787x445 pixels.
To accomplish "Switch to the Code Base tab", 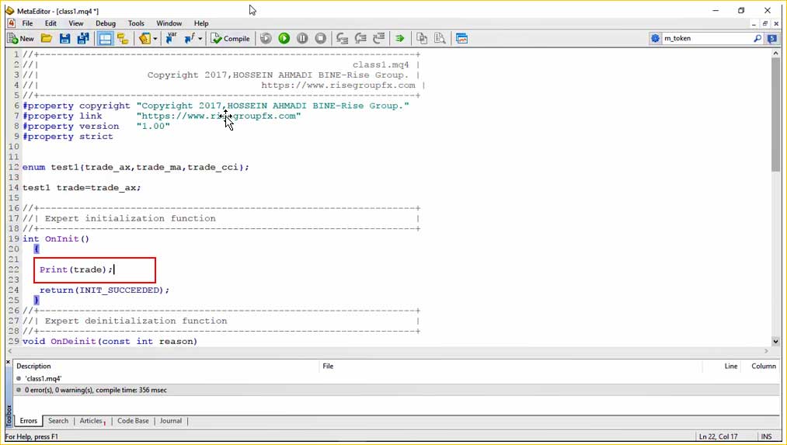I will (133, 421).
